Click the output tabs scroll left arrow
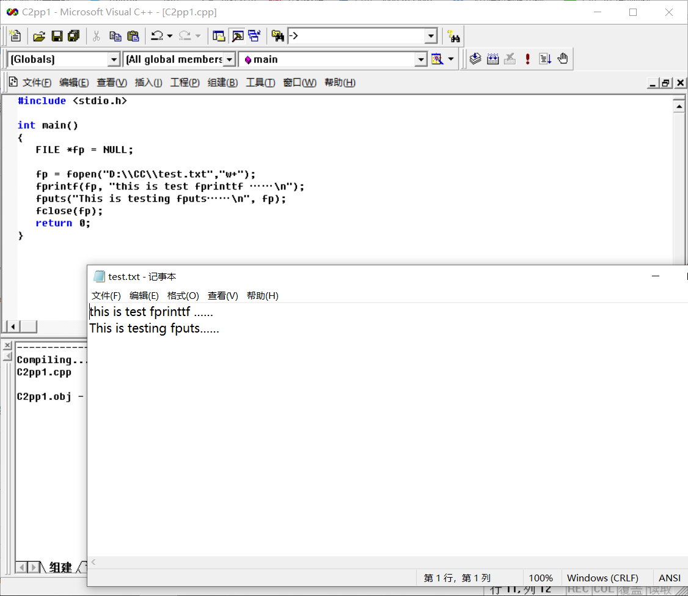The height and width of the screenshot is (596, 688). pos(21,567)
